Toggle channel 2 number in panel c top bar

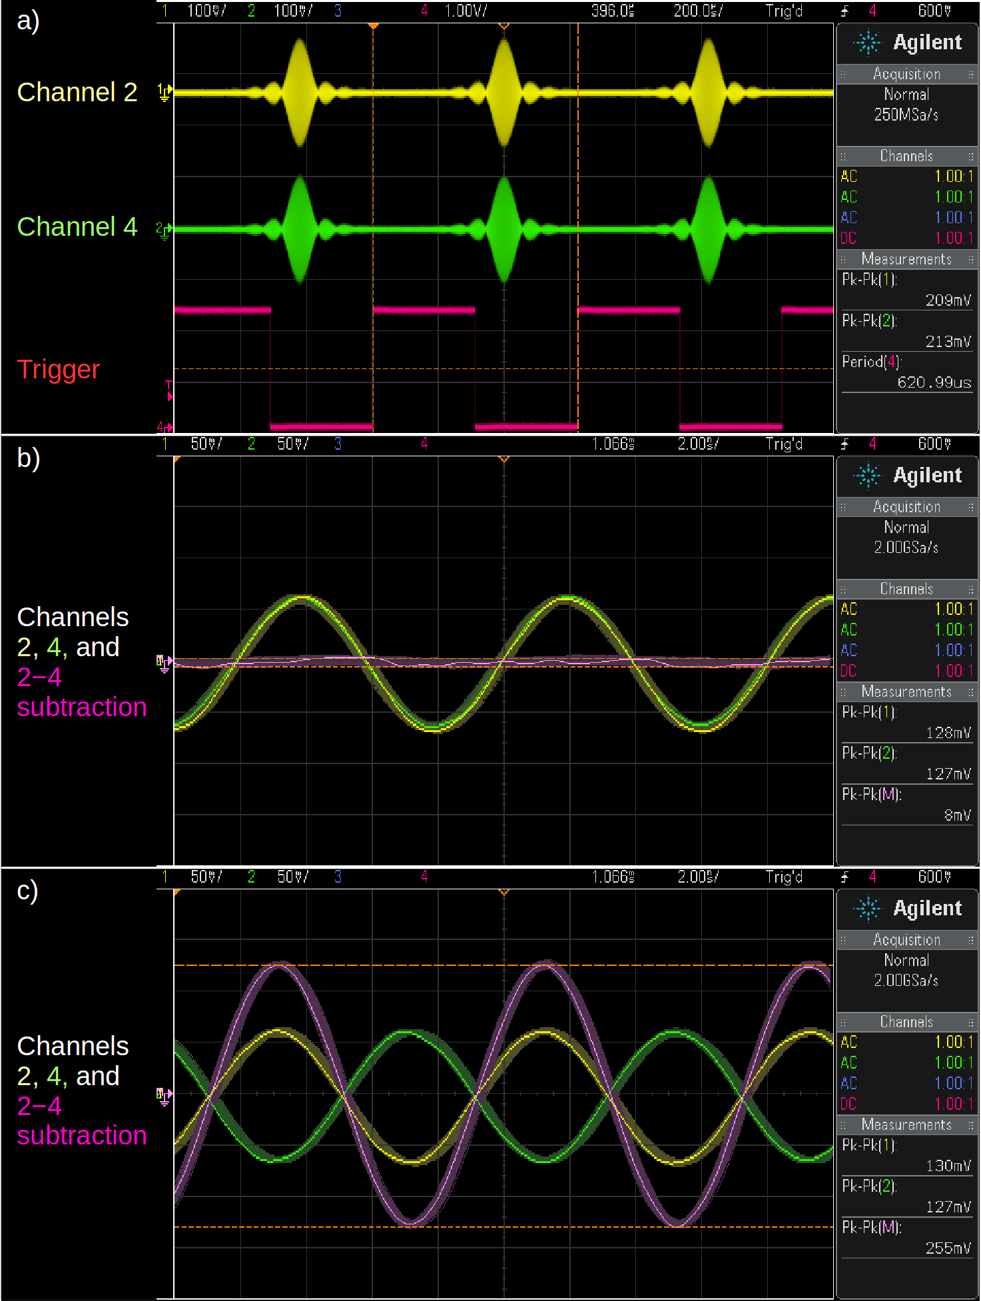pyautogui.click(x=251, y=877)
